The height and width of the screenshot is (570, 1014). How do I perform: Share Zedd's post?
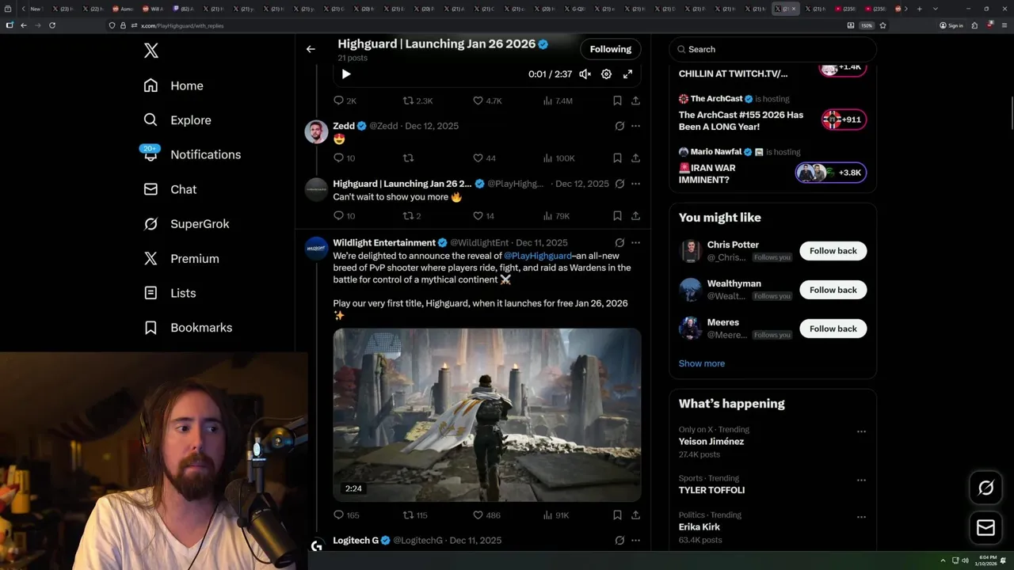[x=635, y=158]
